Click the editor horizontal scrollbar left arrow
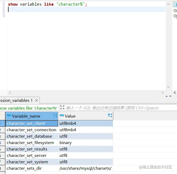The height and width of the screenshot is (174, 177). [x=10, y=93]
